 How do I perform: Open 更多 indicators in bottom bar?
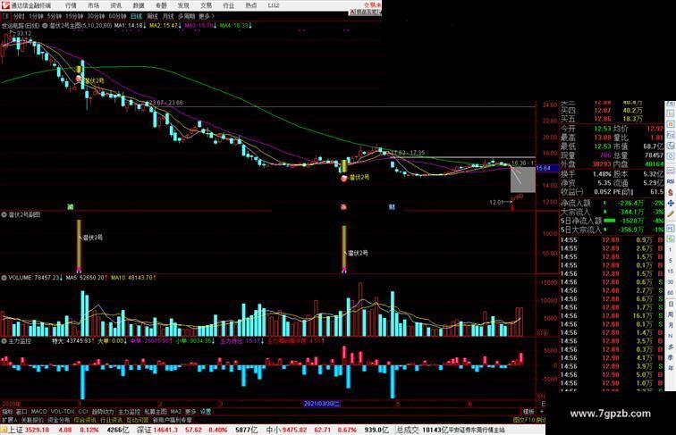(190, 412)
